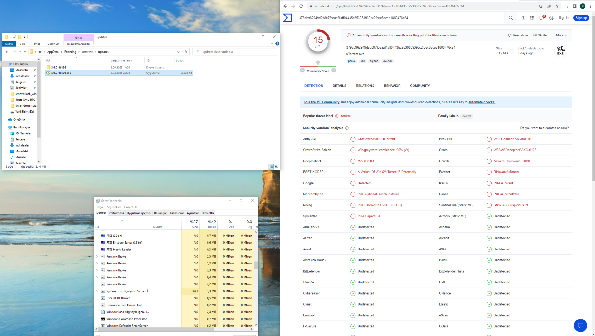Vote negative on Community Score
Image resolution: width=595 pixels, height=336 pixels.
(303, 70)
